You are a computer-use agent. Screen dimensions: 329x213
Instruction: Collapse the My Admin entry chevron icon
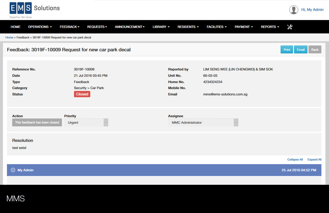13,170
